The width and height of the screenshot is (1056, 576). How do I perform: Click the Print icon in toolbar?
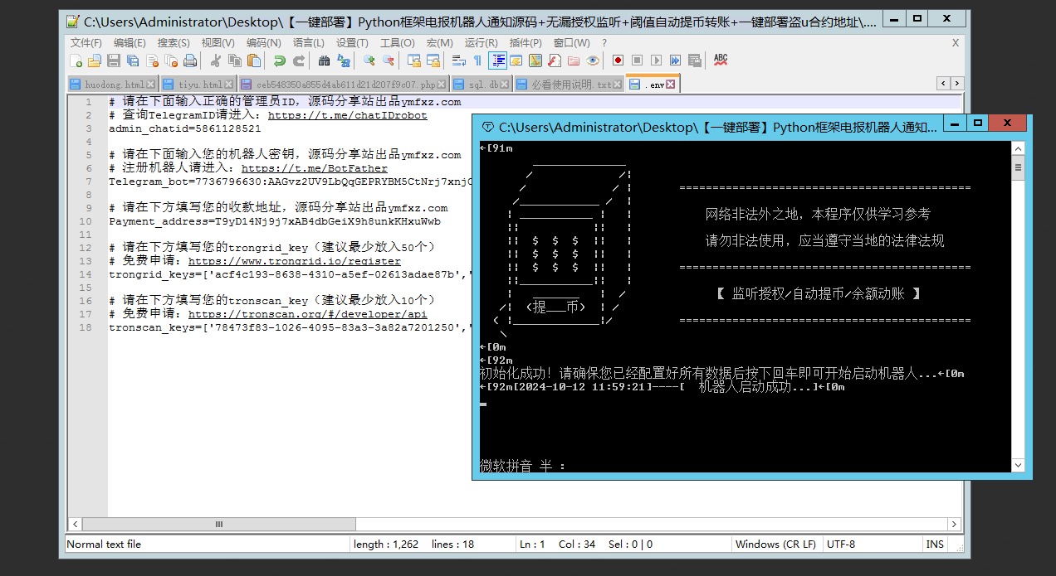pos(190,61)
